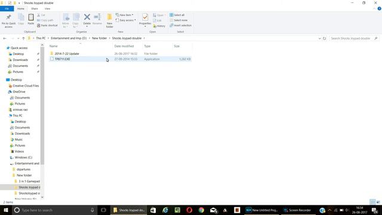Open Microsoft Store from taskbar
382x215 pixels.
(x=153, y=210)
